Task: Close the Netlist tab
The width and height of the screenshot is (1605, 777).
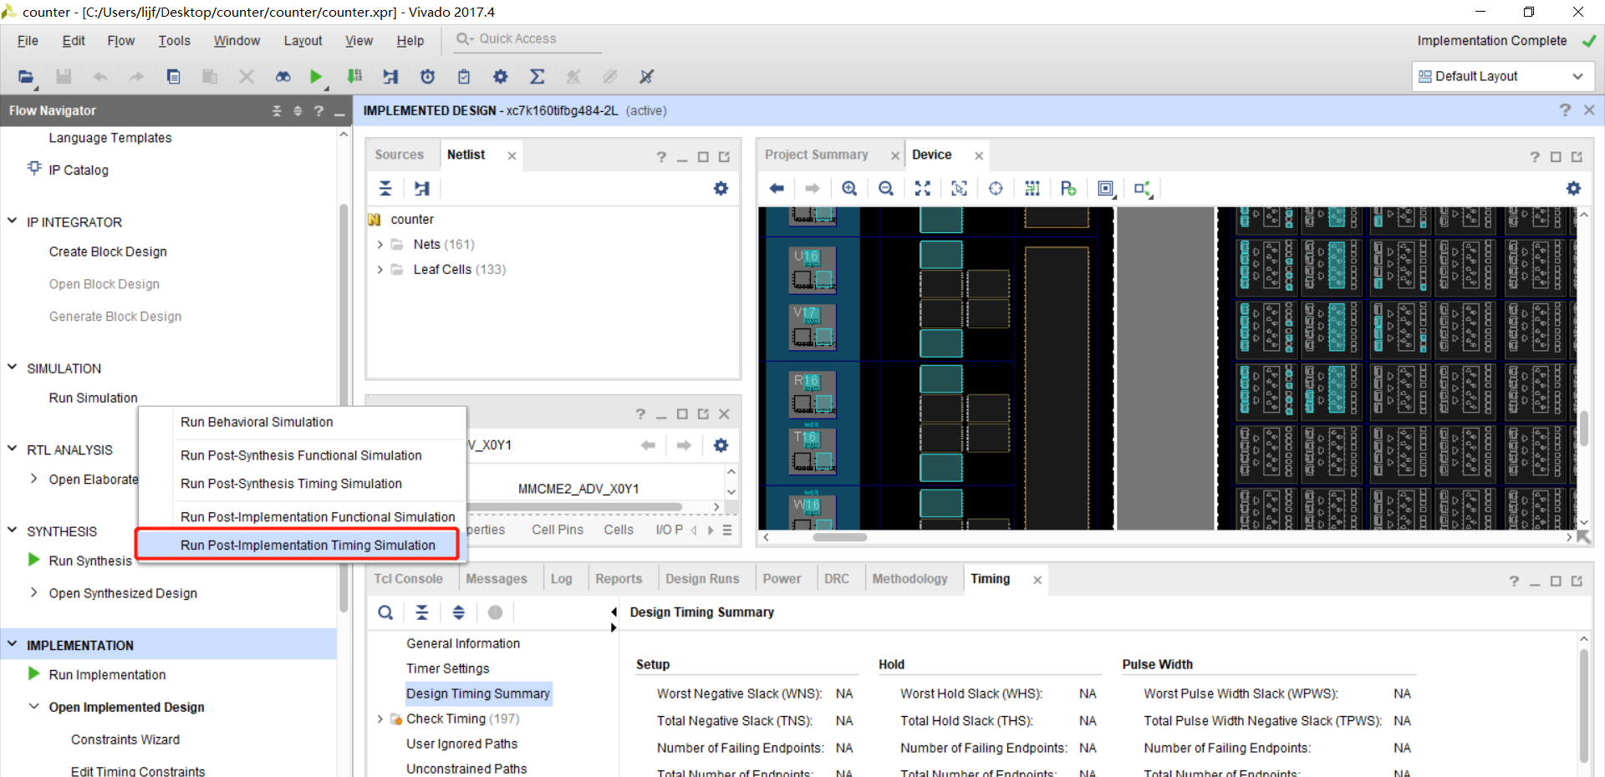Action: click(512, 155)
